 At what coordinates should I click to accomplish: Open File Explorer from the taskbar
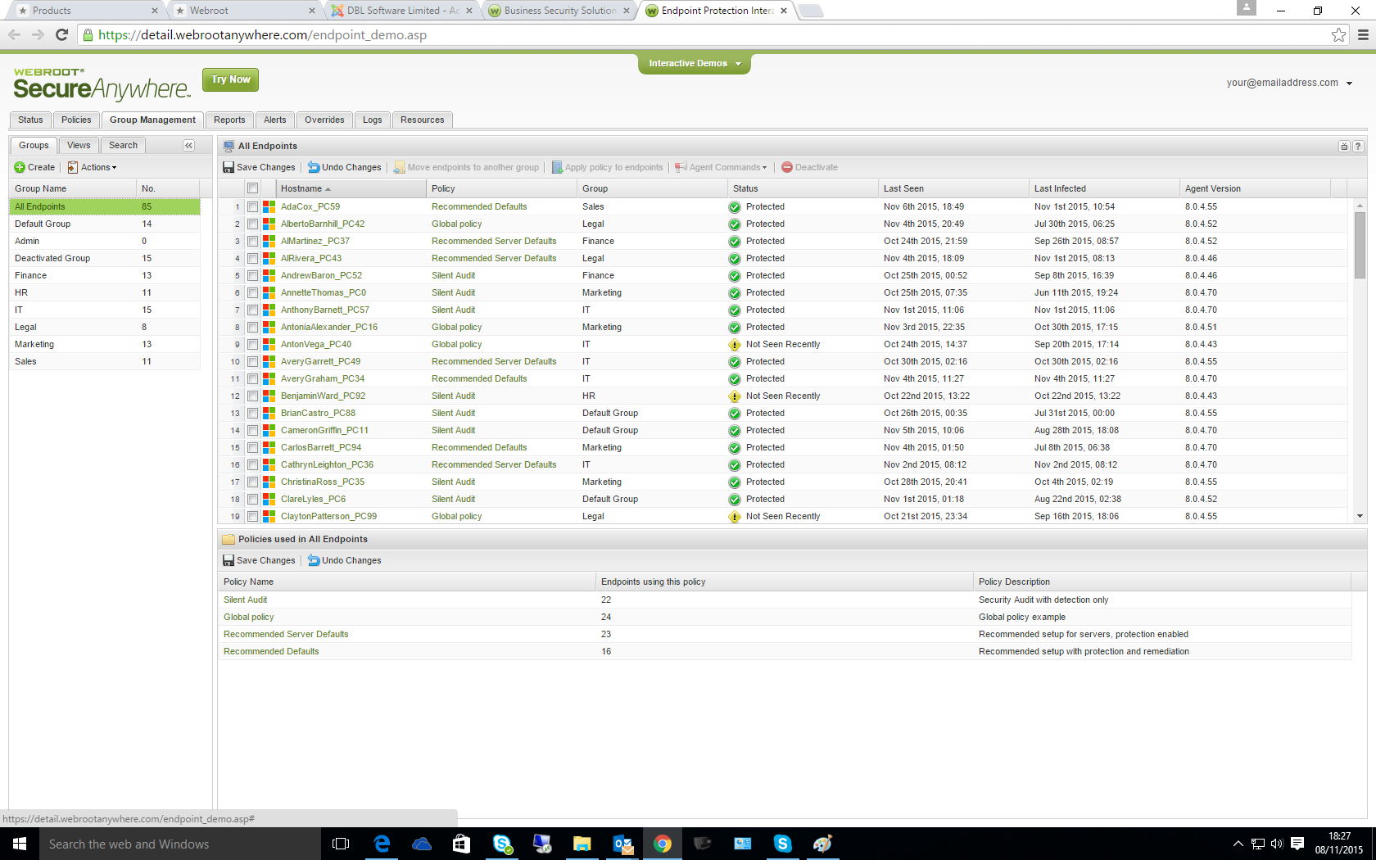[x=582, y=844]
